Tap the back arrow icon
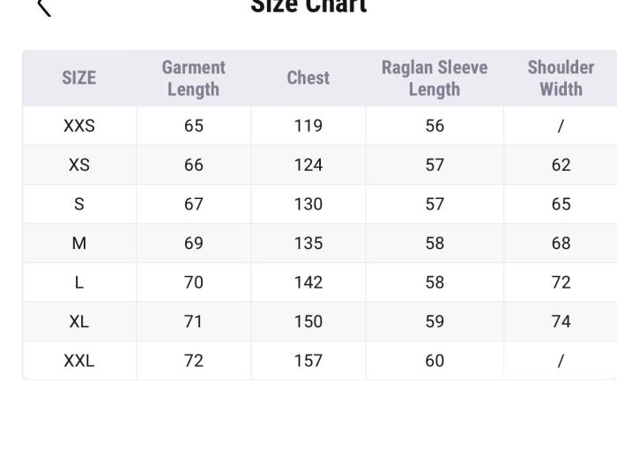Viewport: 617px width, 461px height. coord(44,7)
